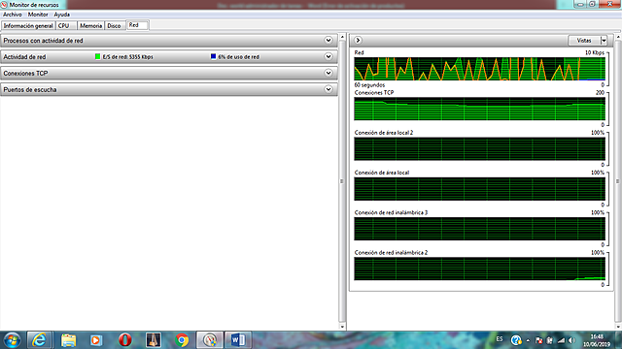Click the 6% de uso de red text
The width and height of the screenshot is (622, 349).
tap(238, 57)
